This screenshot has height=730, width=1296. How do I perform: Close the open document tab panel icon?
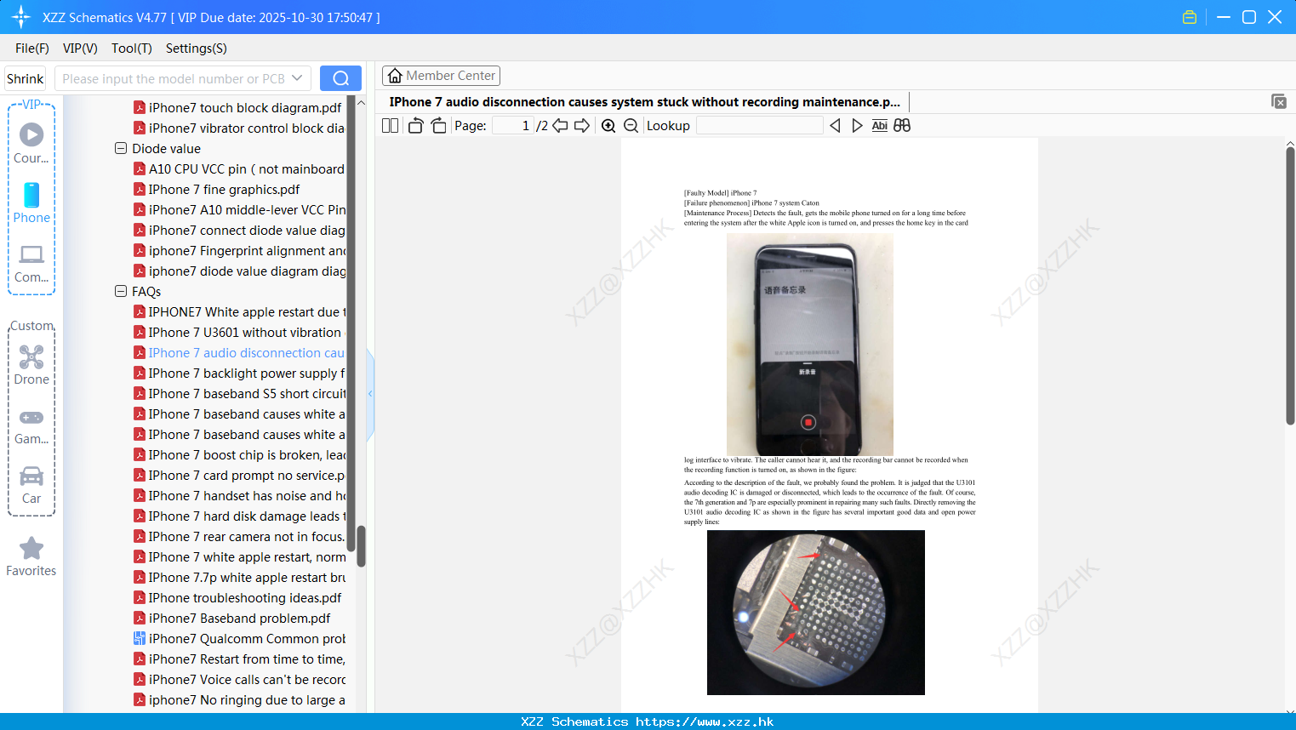pyautogui.click(x=1278, y=101)
